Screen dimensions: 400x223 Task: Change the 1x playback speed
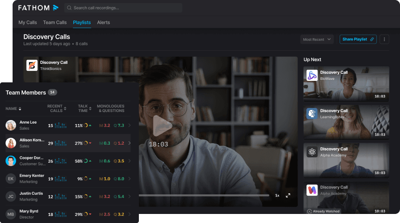tap(277, 195)
